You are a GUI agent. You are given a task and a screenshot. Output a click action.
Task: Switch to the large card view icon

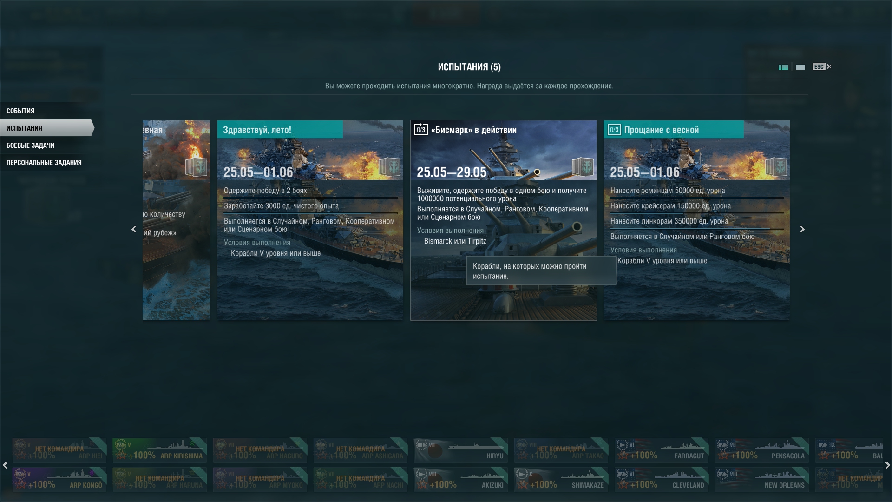click(783, 67)
